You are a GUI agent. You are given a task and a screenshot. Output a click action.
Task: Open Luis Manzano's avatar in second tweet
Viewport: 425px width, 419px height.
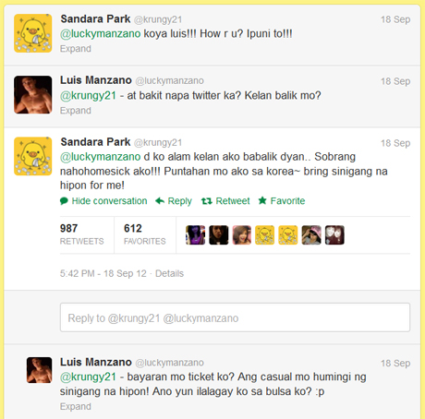tap(33, 95)
